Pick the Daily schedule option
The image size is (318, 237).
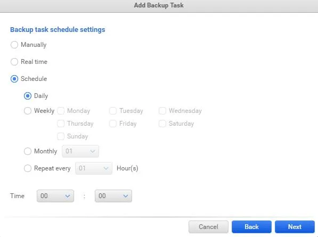[28, 96]
